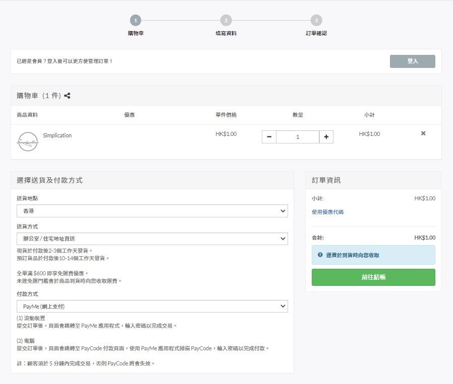
Task: Click the 訂單資訊 heading
Action: [326, 180]
